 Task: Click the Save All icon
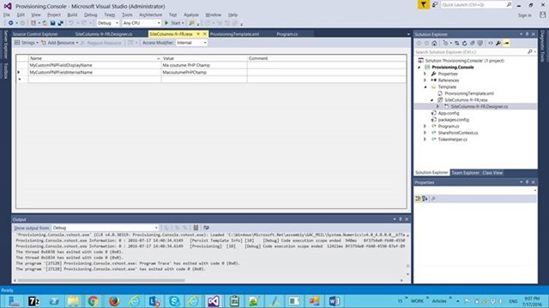tap(60, 23)
